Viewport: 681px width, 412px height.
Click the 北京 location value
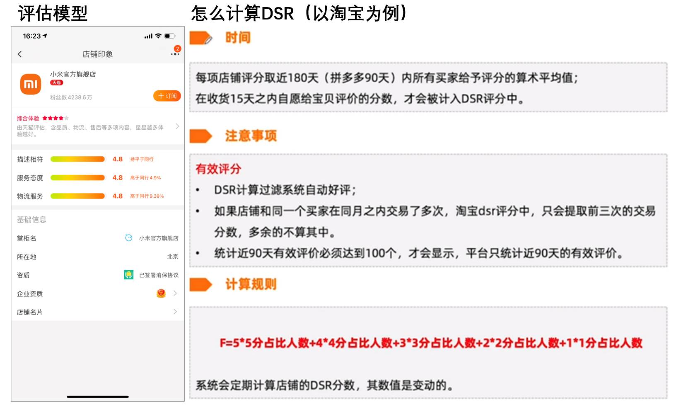tap(173, 257)
